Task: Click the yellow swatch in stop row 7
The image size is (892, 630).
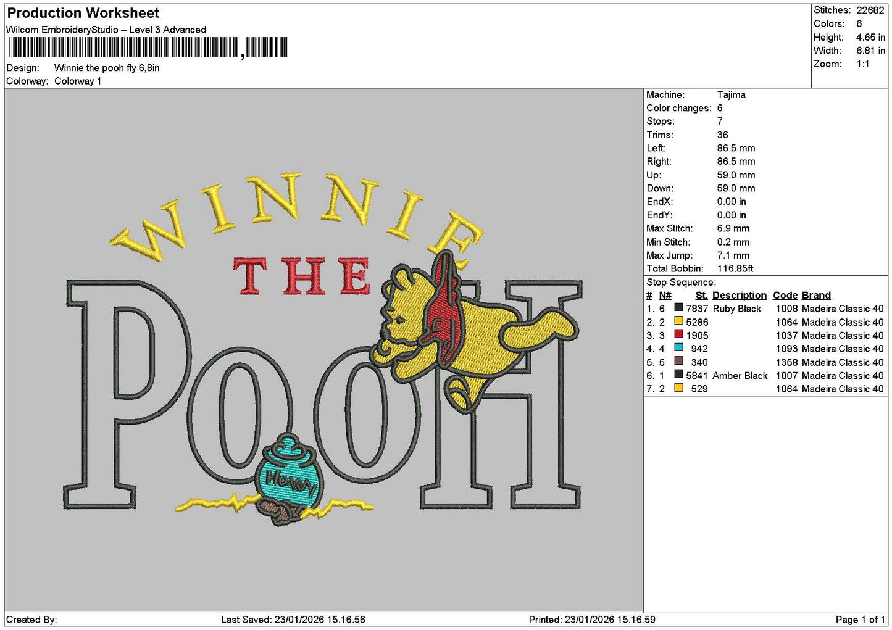Action: 678,388
